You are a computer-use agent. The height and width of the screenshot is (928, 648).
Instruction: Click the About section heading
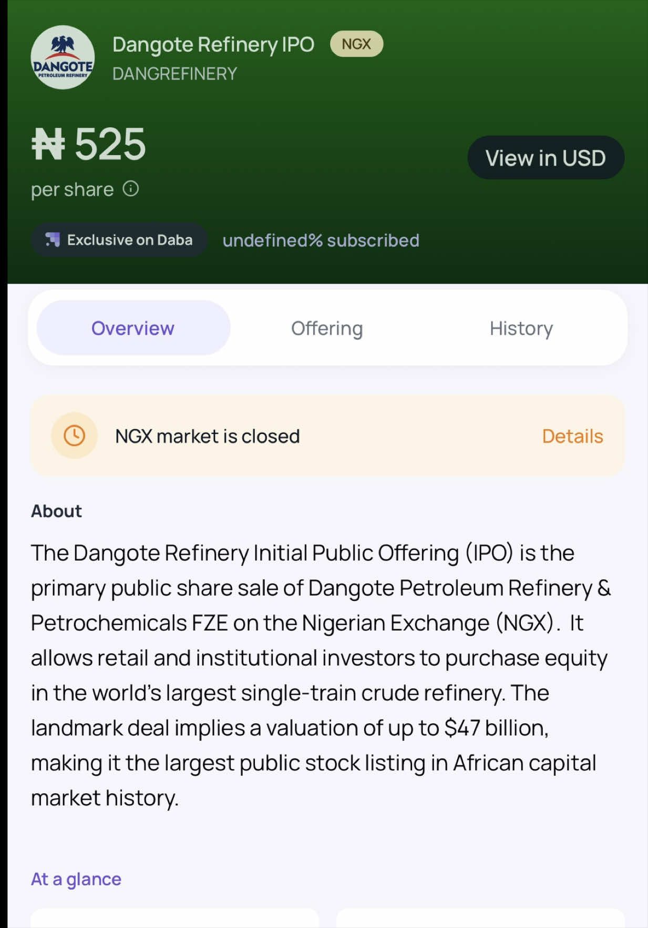click(56, 511)
